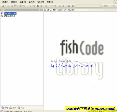The width and height of the screenshot is (117, 112).
Task: Switch to the 搜索 tab at the panel bottom
Action: tap(13, 108)
